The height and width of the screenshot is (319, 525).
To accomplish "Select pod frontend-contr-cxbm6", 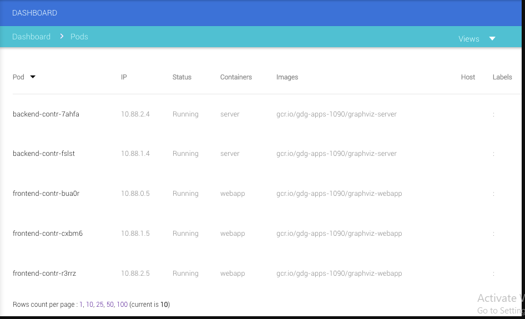I will click(x=48, y=234).
